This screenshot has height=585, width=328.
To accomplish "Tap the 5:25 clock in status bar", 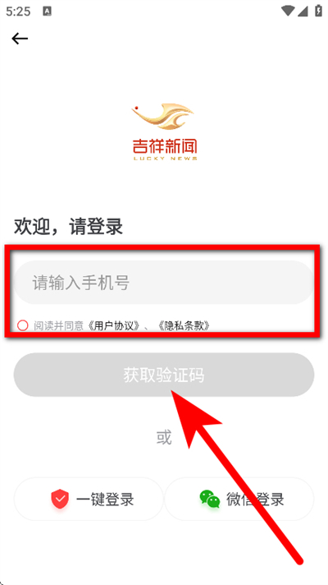I will (x=18, y=12).
